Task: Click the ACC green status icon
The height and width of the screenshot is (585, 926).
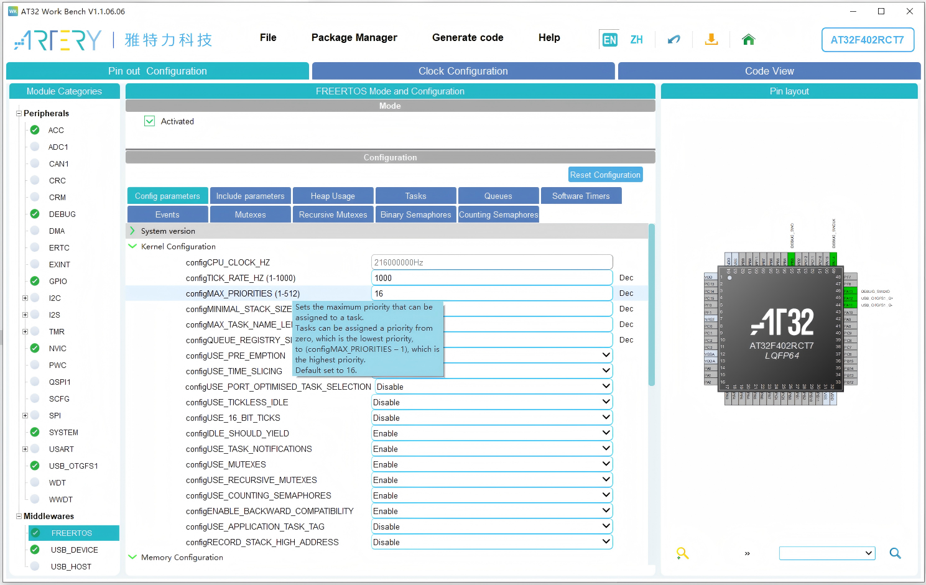Action: point(35,130)
